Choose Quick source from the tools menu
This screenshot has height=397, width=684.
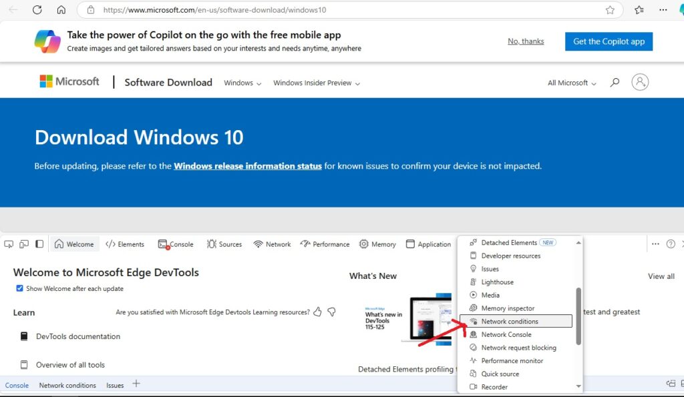516,374
